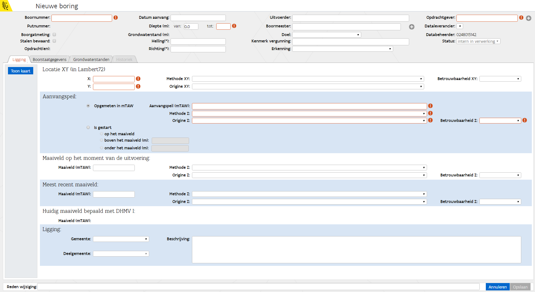Click the X coordinate error icon
535x292 pixels.
[x=138, y=79]
